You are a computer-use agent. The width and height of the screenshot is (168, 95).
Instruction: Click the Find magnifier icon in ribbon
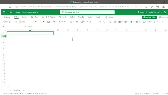[155, 22]
